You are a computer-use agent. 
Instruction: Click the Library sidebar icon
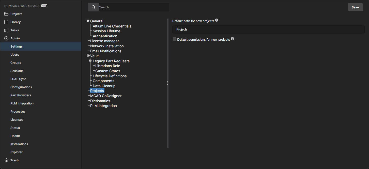click(6, 22)
